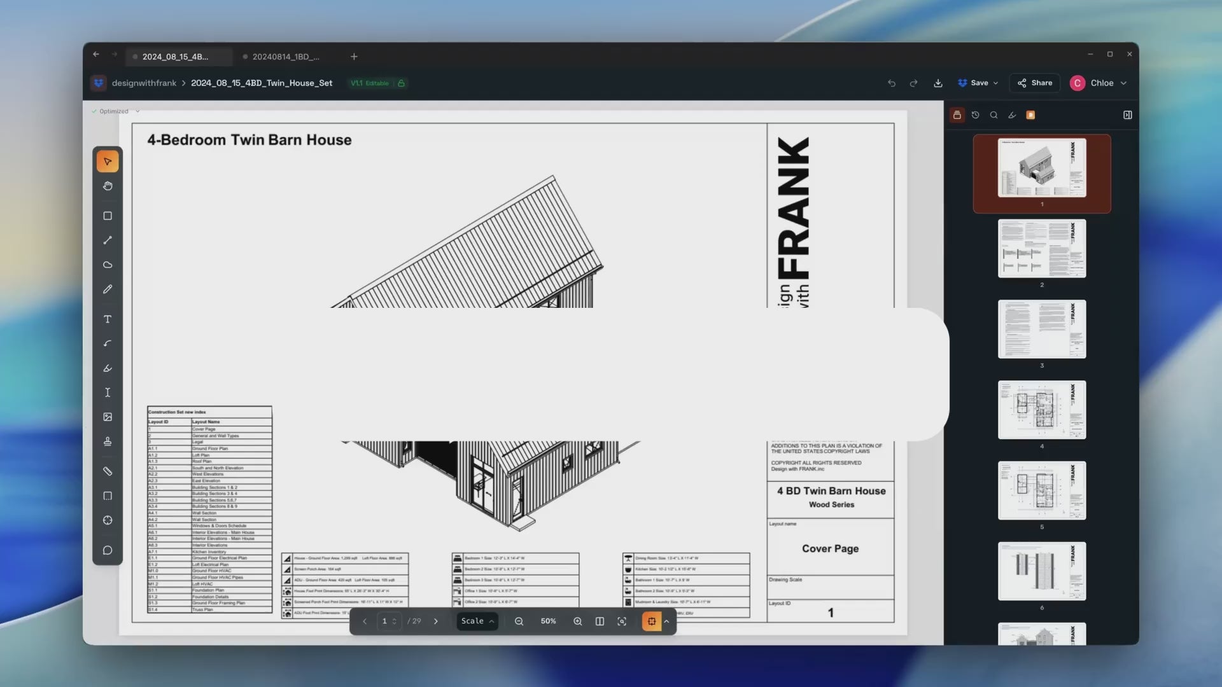Viewport: 1222px width, 687px height.
Task: Zoom in with the plus magnifier
Action: tap(578, 621)
